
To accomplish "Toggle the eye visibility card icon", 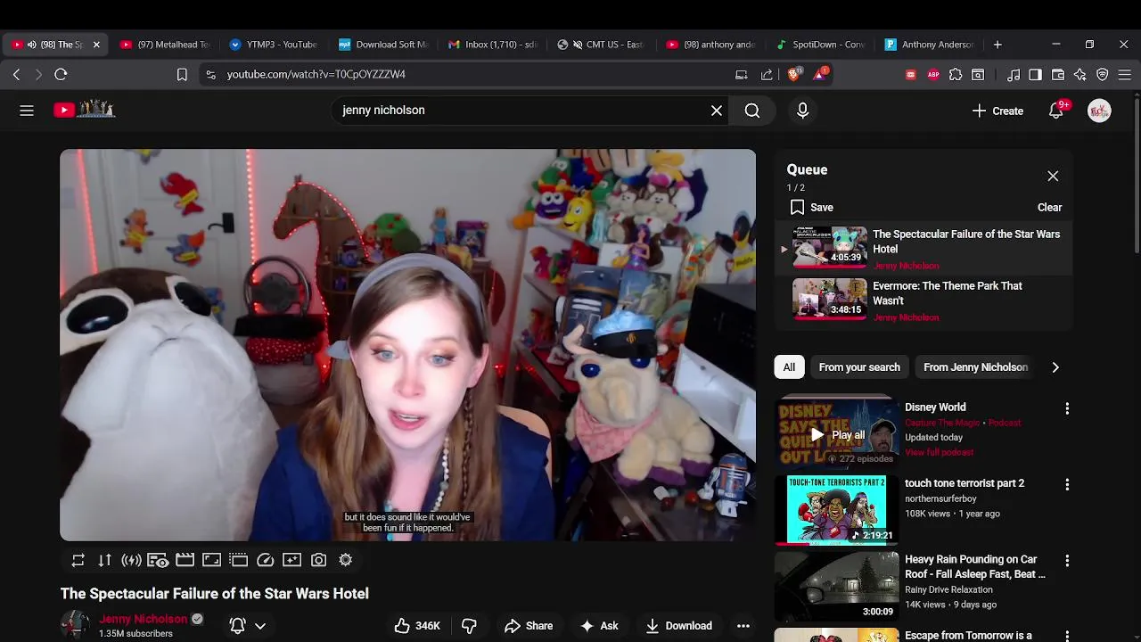I will [x=158, y=560].
